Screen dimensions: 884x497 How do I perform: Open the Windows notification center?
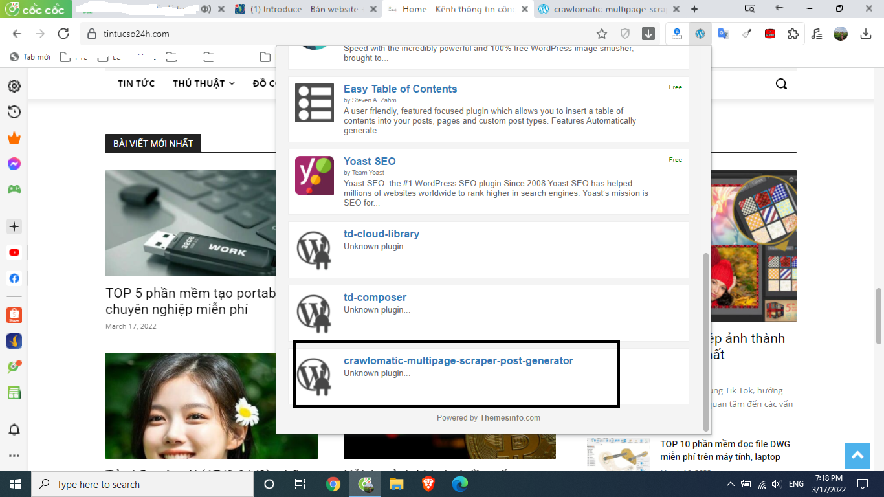pyautogui.click(x=863, y=484)
